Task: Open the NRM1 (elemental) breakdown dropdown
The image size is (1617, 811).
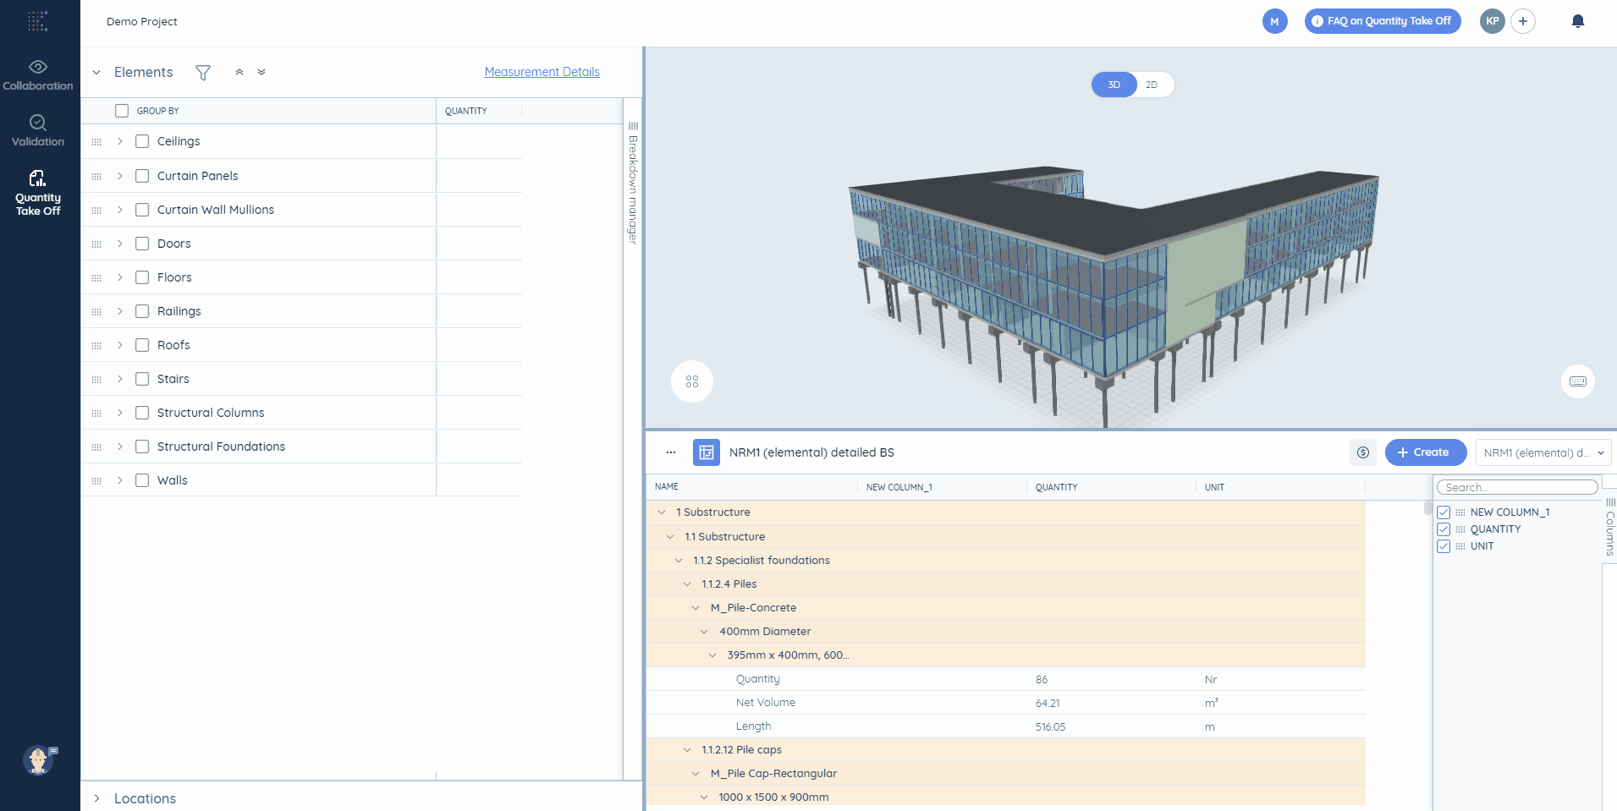Action: (1543, 452)
